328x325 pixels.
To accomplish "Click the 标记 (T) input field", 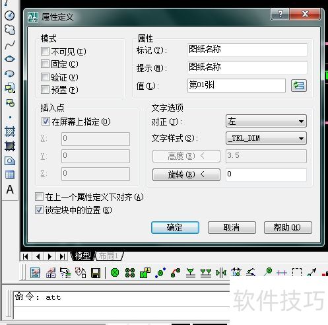I will coord(247,50).
